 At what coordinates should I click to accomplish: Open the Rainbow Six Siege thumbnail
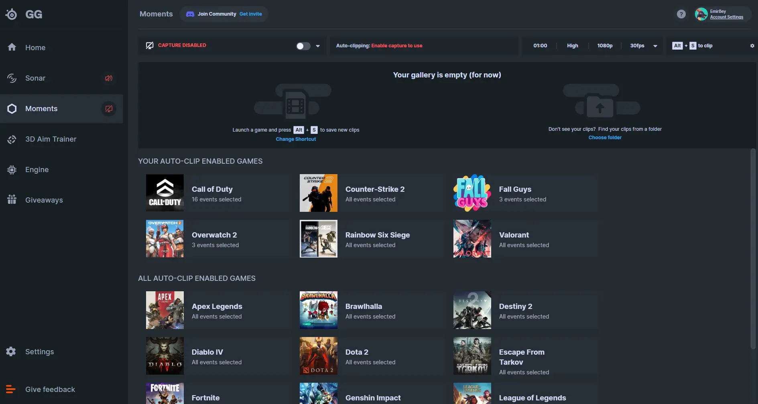tap(319, 239)
